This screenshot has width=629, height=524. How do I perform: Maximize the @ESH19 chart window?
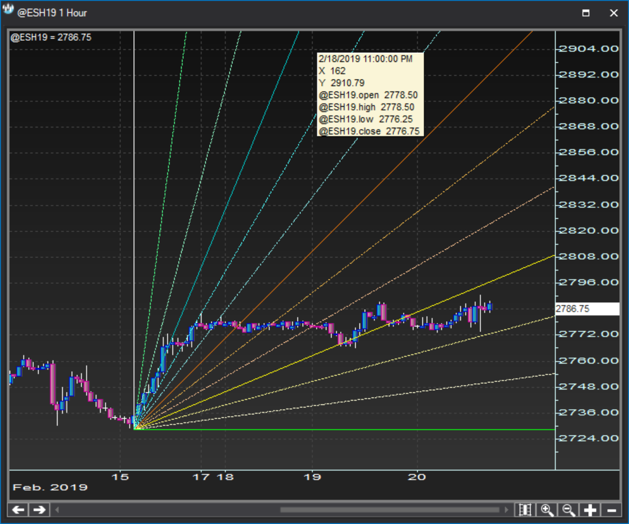click(586, 13)
